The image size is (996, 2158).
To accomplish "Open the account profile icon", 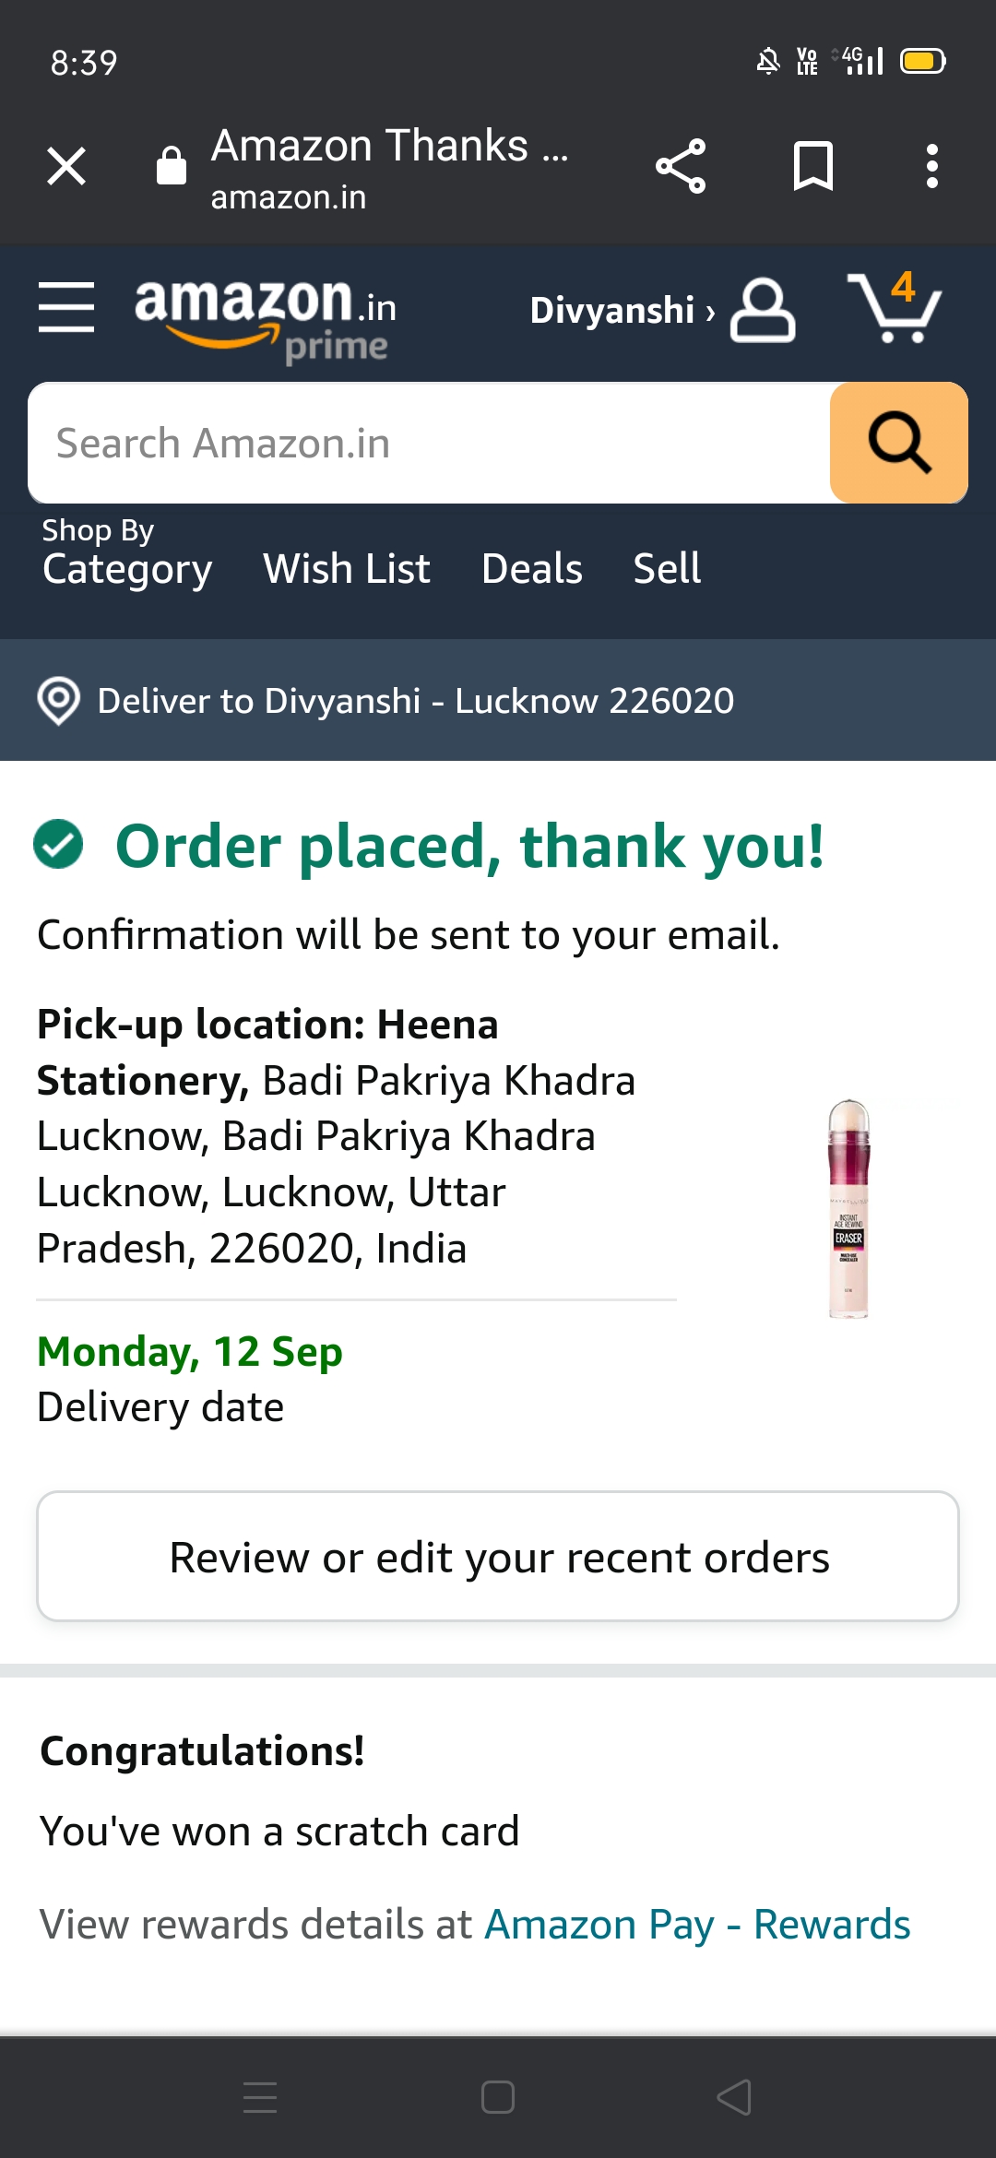I will tap(763, 311).
